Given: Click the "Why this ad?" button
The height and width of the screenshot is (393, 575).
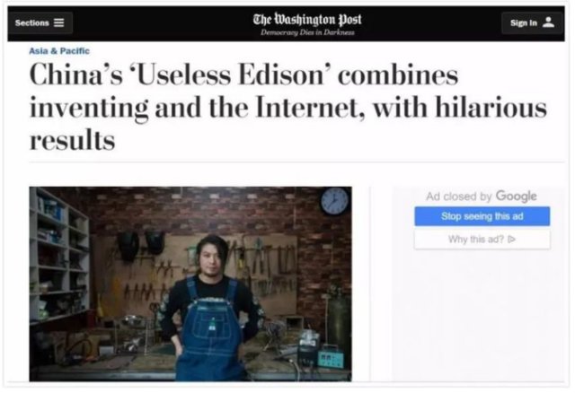Looking at the screenshot, I should (482, 240).
